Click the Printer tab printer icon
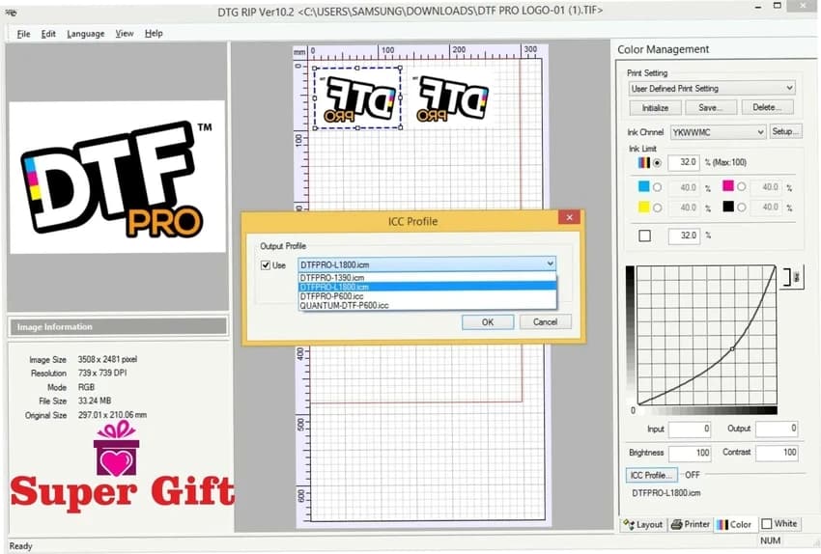The width and height of the screenshot is (821, 554). [x=676, y=524]
